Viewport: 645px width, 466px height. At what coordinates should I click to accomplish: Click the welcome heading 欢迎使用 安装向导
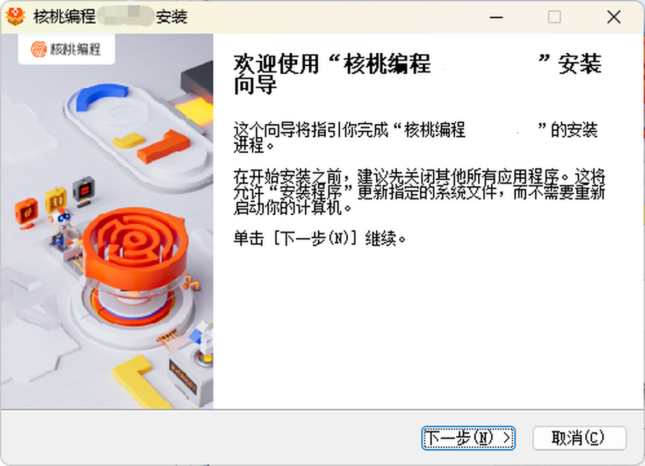[418, 74]
